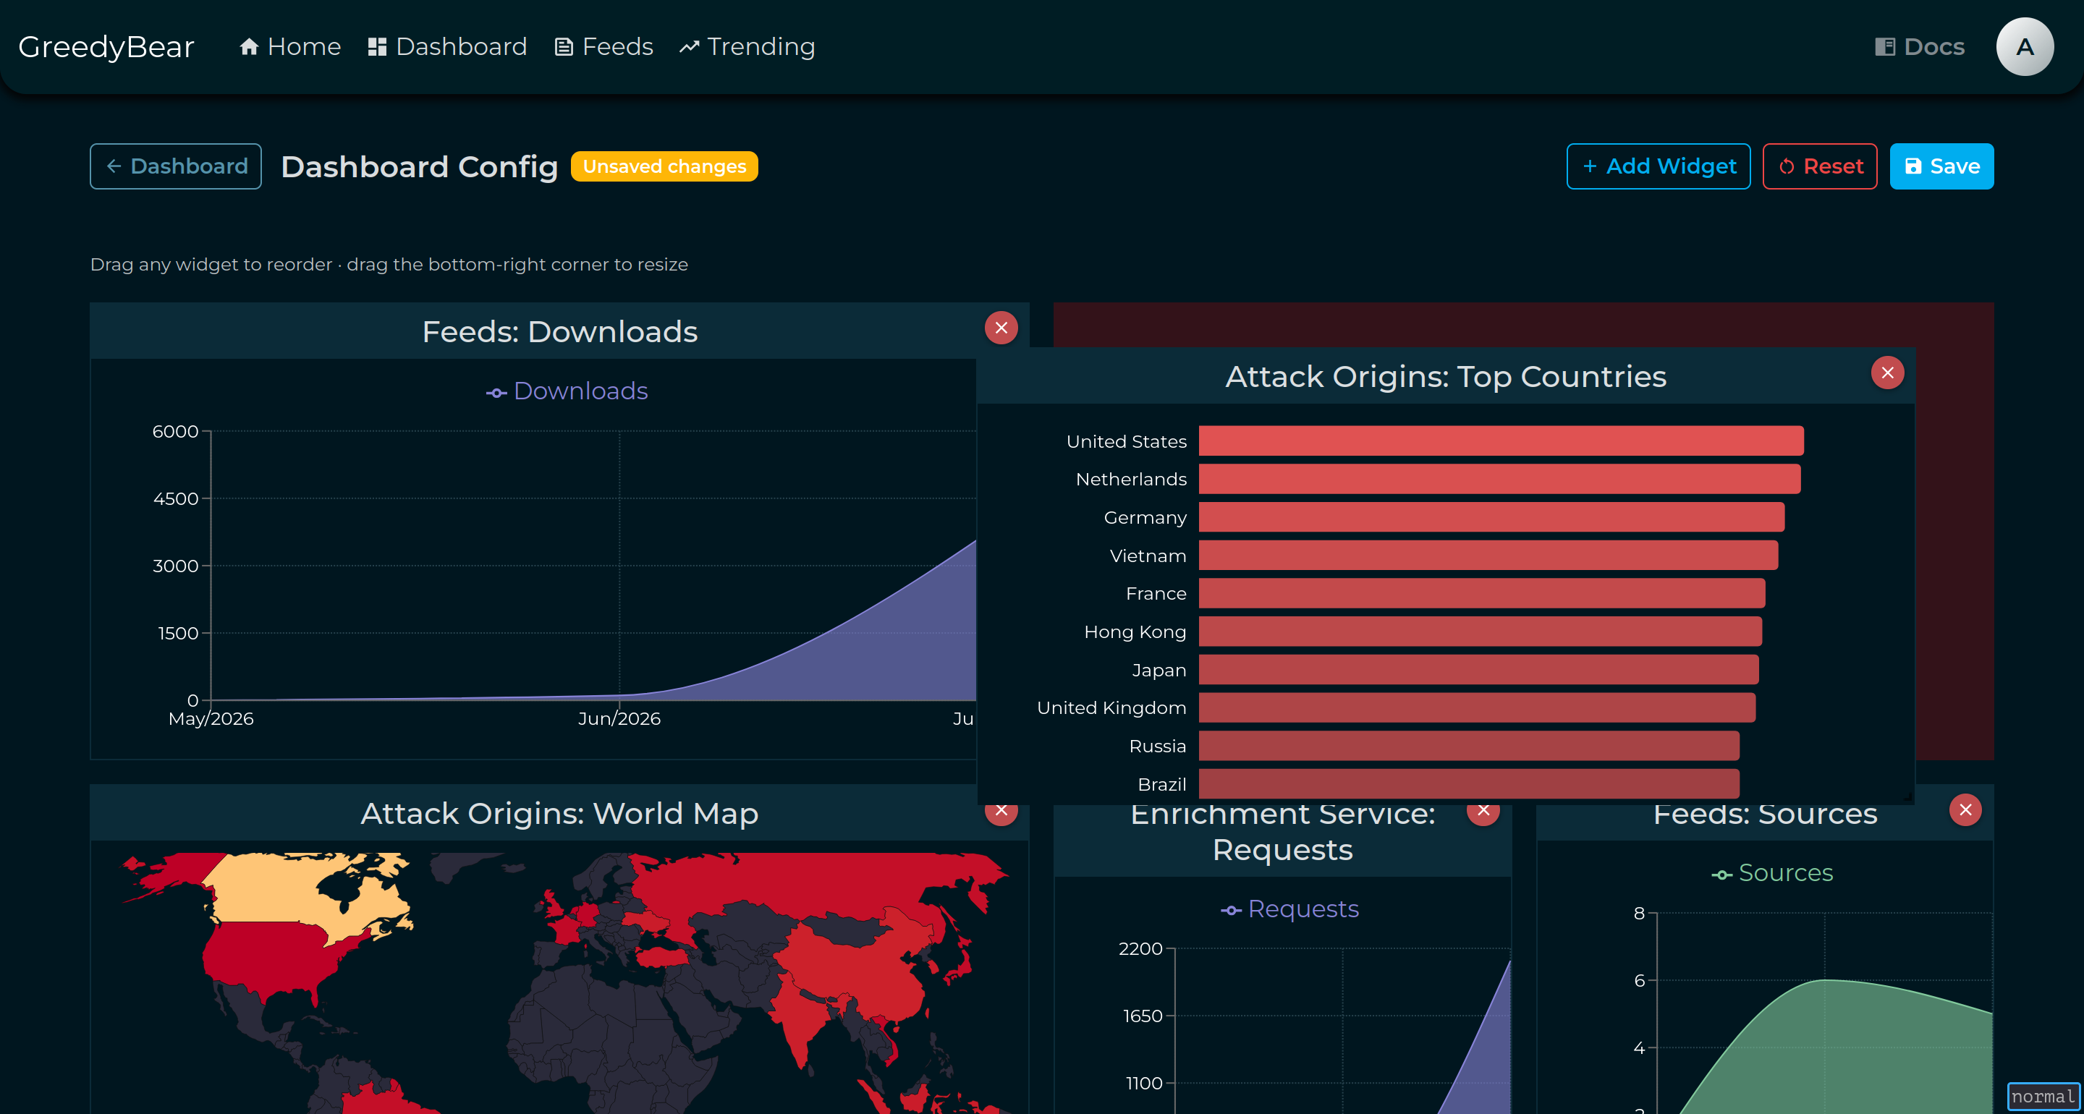Remove the Feeds: Downloads widget

(x=1001, y=328)
